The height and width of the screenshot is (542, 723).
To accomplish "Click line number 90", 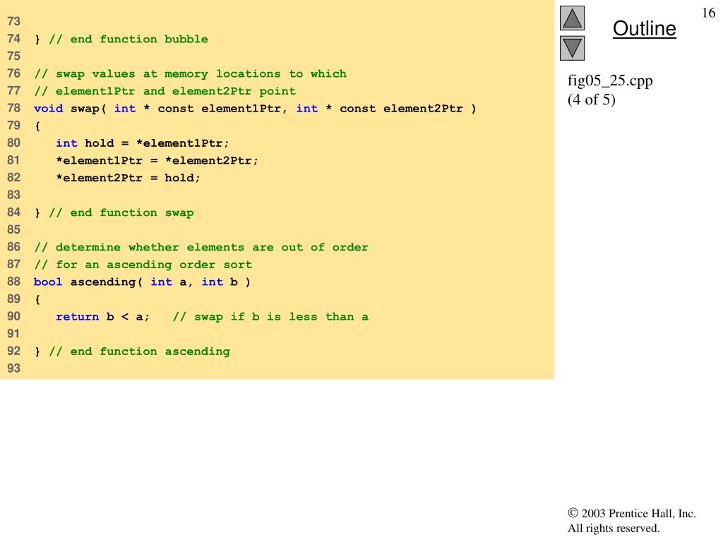I will tap(14, 316).
